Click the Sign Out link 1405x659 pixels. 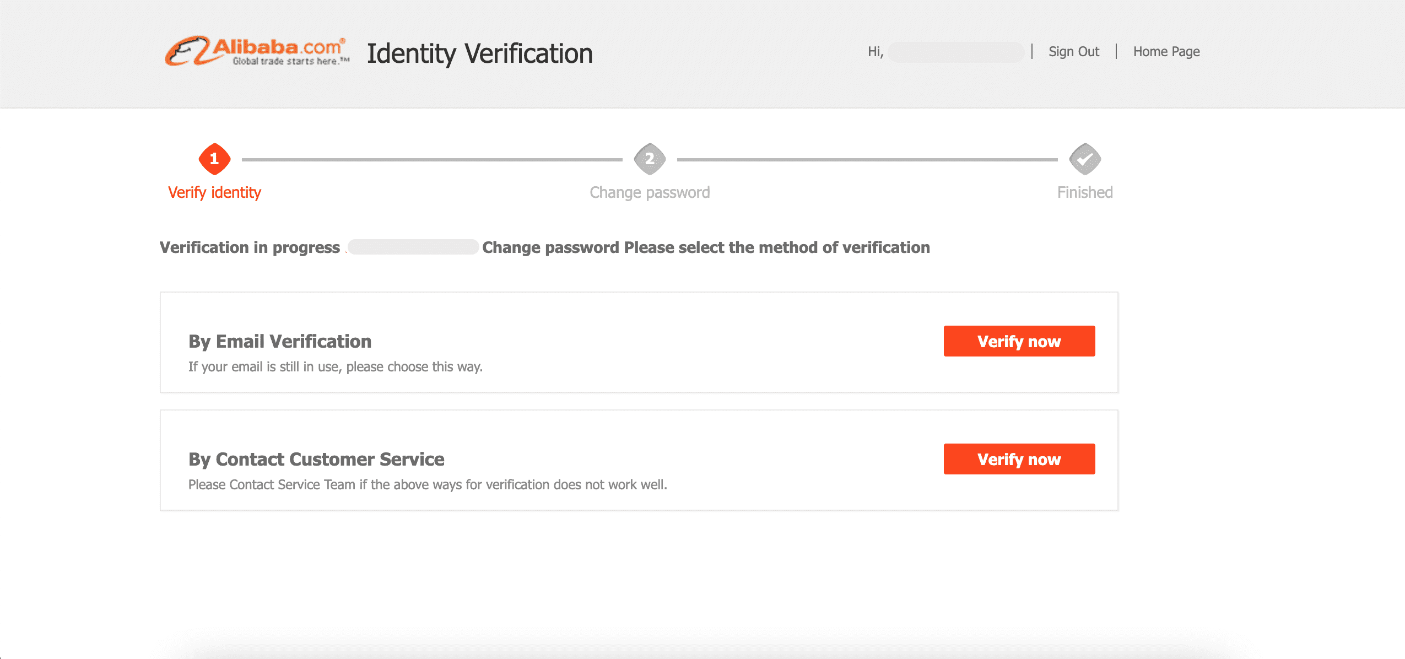pos(1073,52)
